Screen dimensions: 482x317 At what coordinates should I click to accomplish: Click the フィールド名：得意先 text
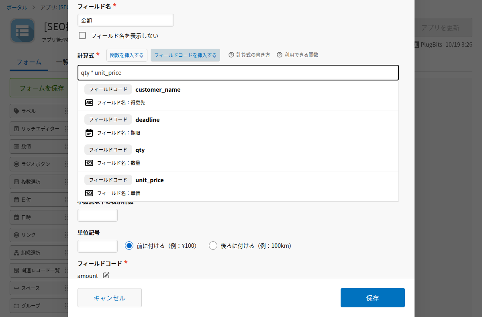pyautogui.click(x=121, y=103)
